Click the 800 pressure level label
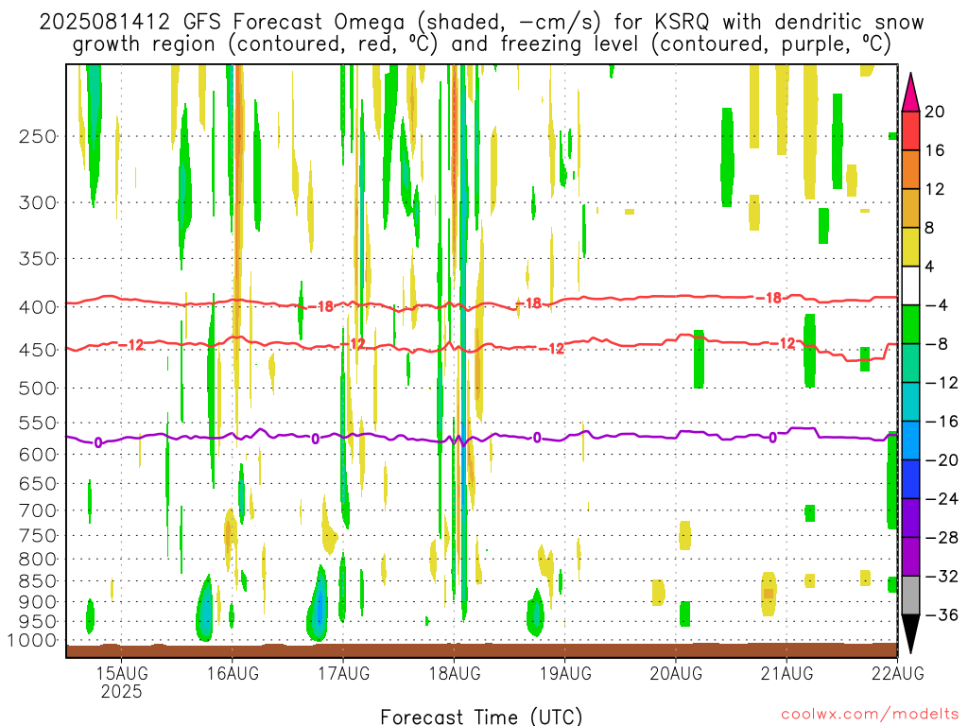 point(38,560)
